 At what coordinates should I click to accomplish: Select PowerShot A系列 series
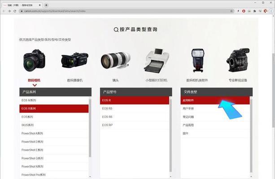pos(54,133)
